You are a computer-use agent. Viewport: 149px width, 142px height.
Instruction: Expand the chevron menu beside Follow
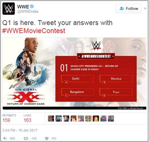pos(145,8)
